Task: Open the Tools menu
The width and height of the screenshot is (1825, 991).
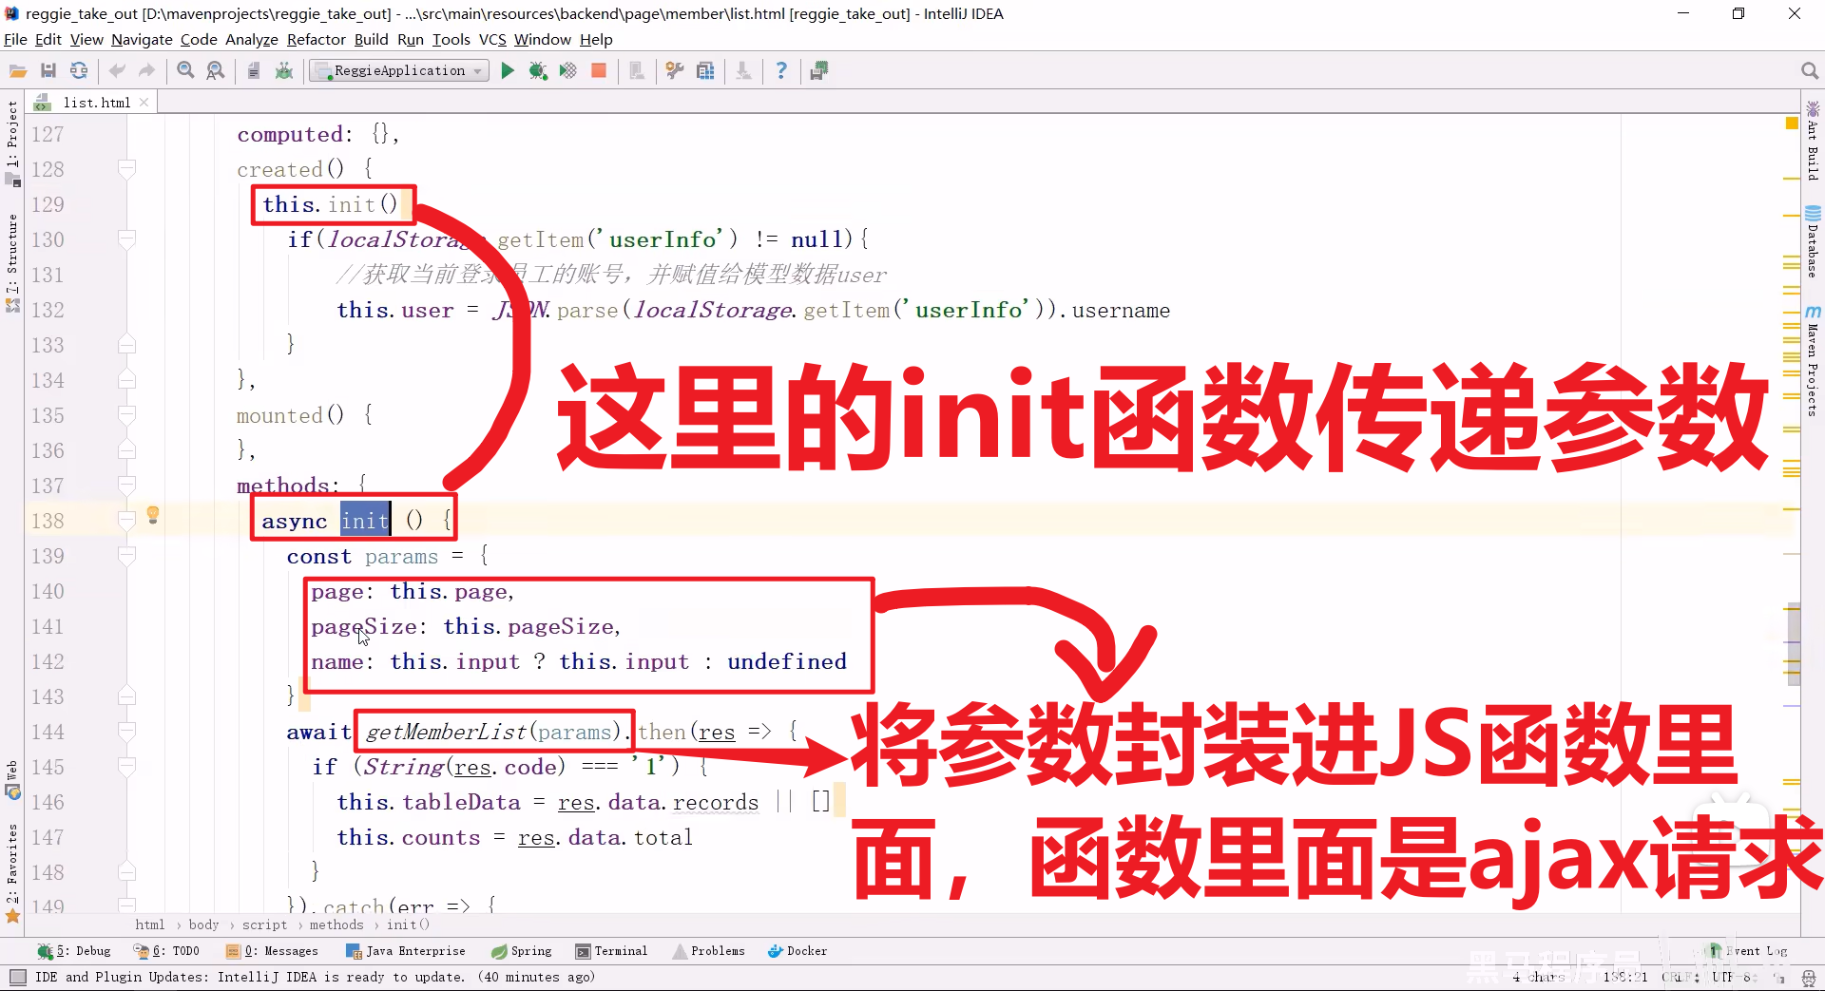Action: click(x=451, y=40)
